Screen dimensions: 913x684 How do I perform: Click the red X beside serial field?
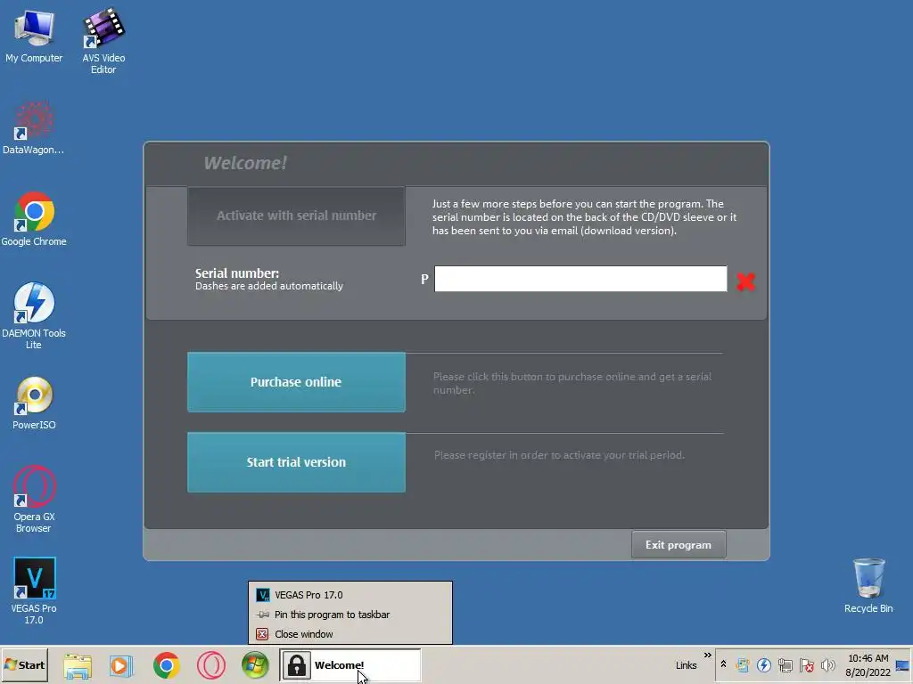[x=745, y=281]
